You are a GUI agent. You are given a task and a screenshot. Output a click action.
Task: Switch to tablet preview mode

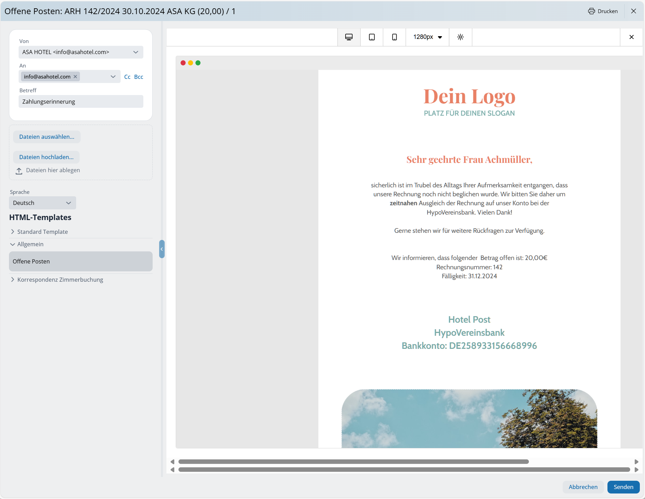[x=372, y=37]
